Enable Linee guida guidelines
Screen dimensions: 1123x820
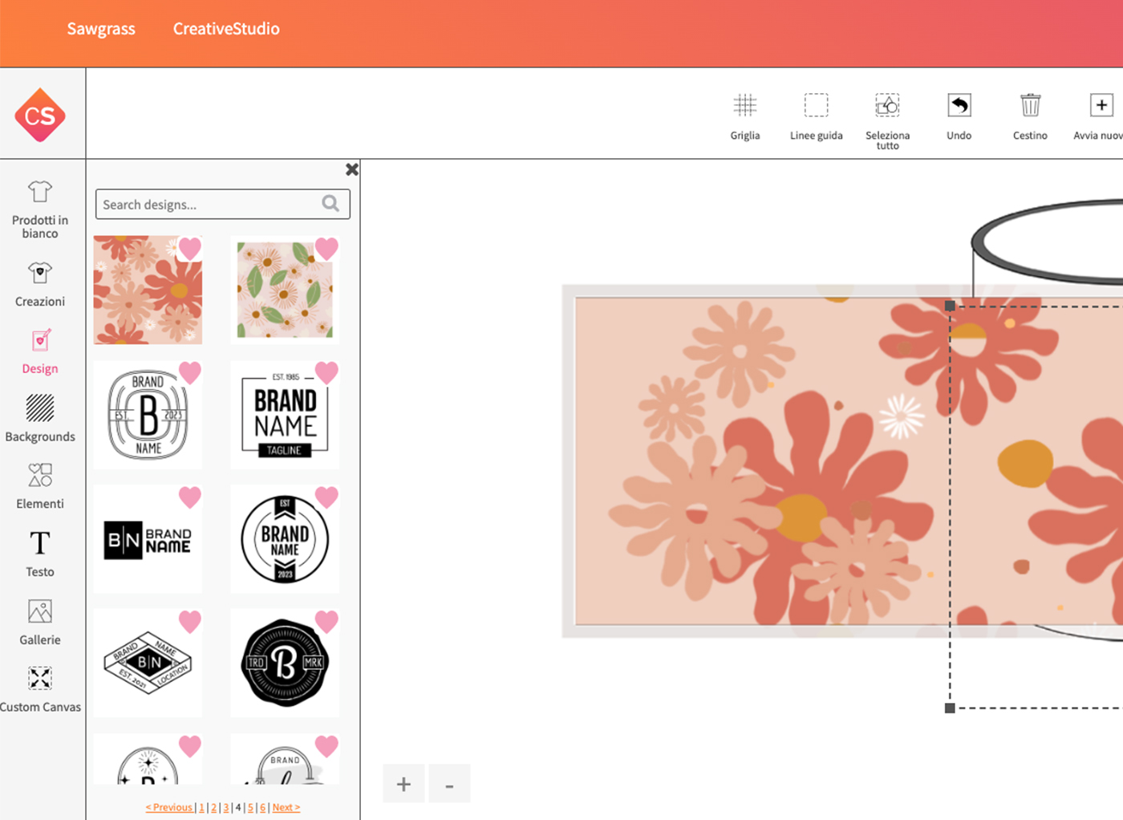(x=816, y=106)
